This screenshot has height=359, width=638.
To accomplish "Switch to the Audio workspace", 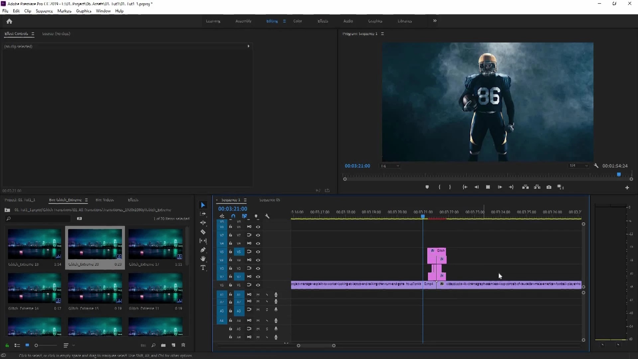I will point(348,21).
